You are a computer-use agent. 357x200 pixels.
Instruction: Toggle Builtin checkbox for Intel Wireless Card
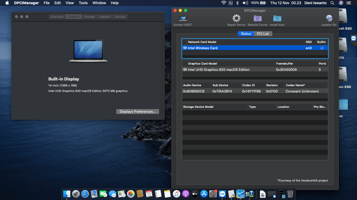click(322, 48)
